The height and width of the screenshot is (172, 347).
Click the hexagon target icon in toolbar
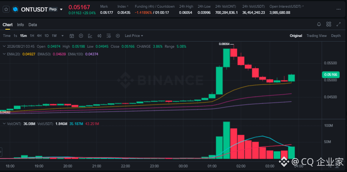pyautogui.click(x=118, y=36)
